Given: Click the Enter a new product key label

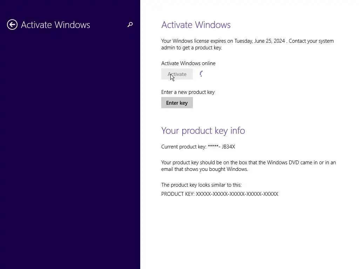Looking at the screenshot, I should [188, 92].
